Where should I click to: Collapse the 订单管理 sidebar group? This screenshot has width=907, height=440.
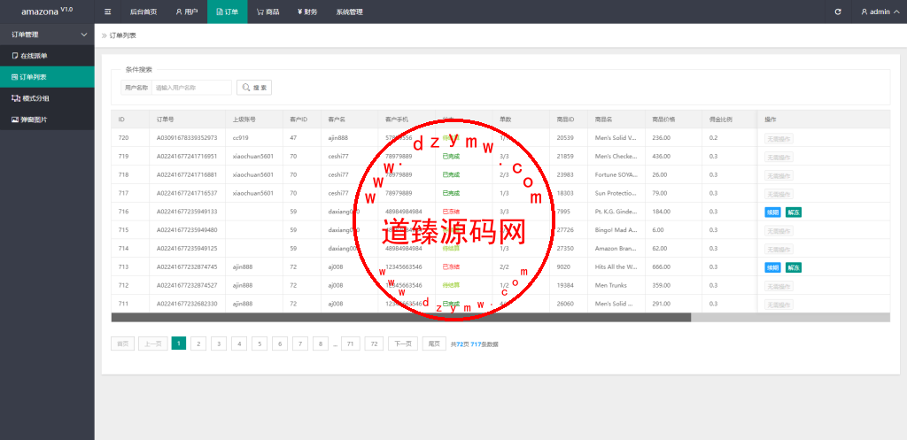click(x=47, y=35)
